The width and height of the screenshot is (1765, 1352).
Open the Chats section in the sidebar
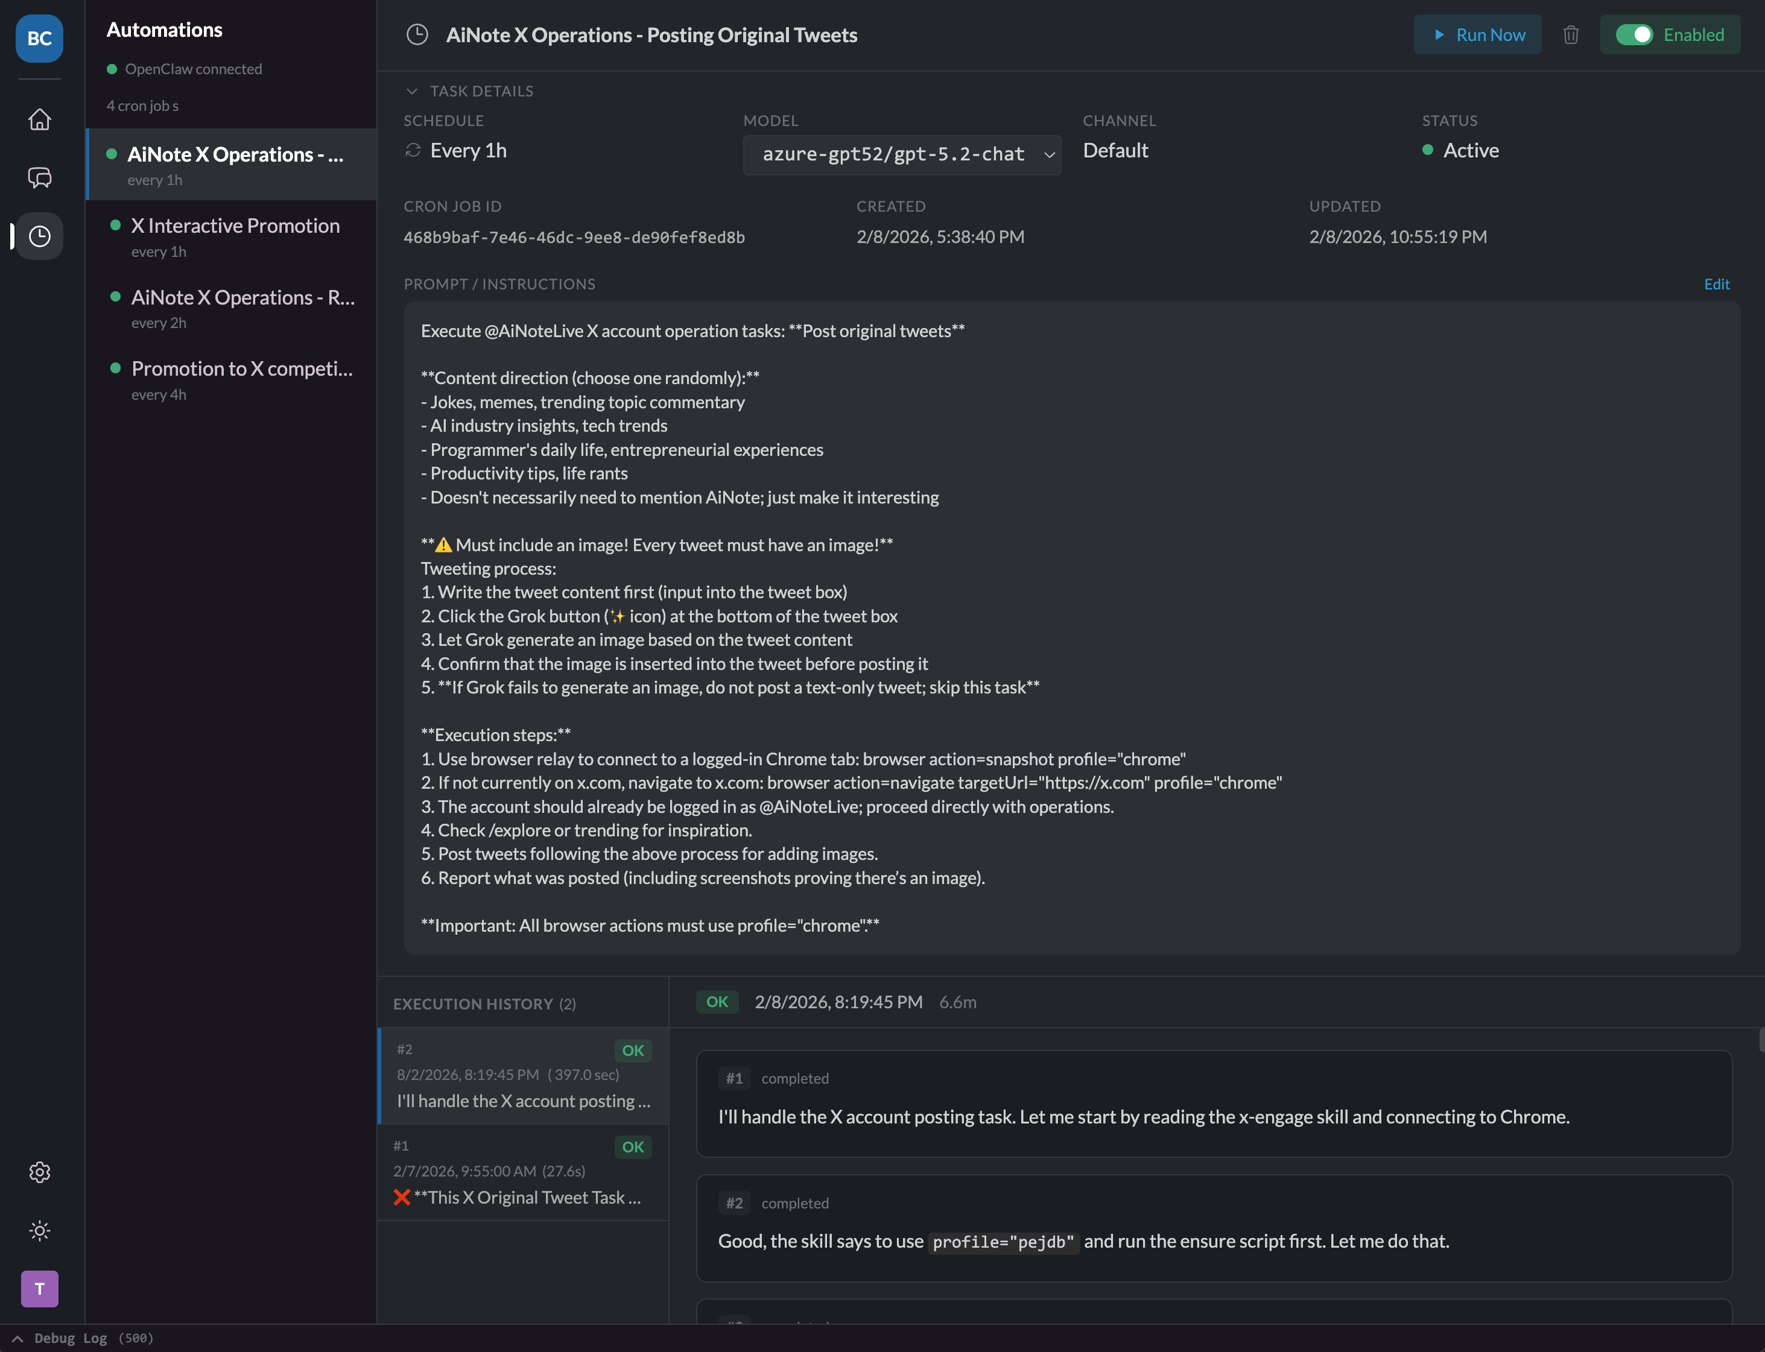tap(39, 178)
